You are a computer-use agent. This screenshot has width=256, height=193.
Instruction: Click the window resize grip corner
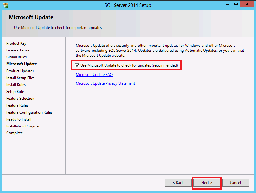pyautogui.click(x=253, y=189)
